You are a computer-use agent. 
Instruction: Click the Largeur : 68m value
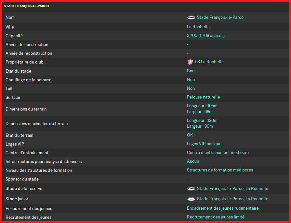point(200,112)
